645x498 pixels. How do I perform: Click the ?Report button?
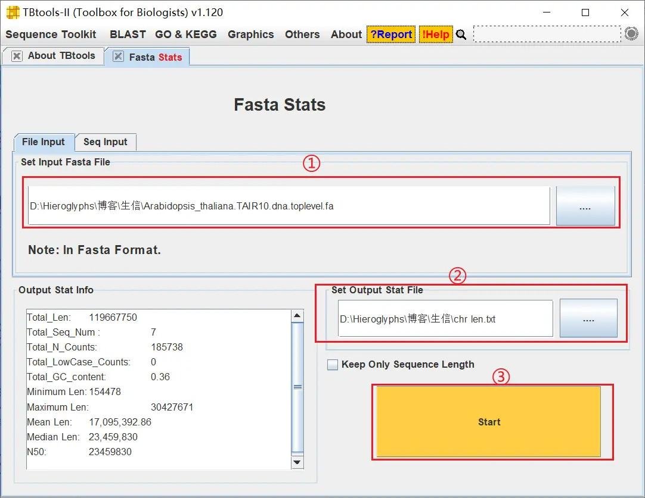click(x=391, y=35)
